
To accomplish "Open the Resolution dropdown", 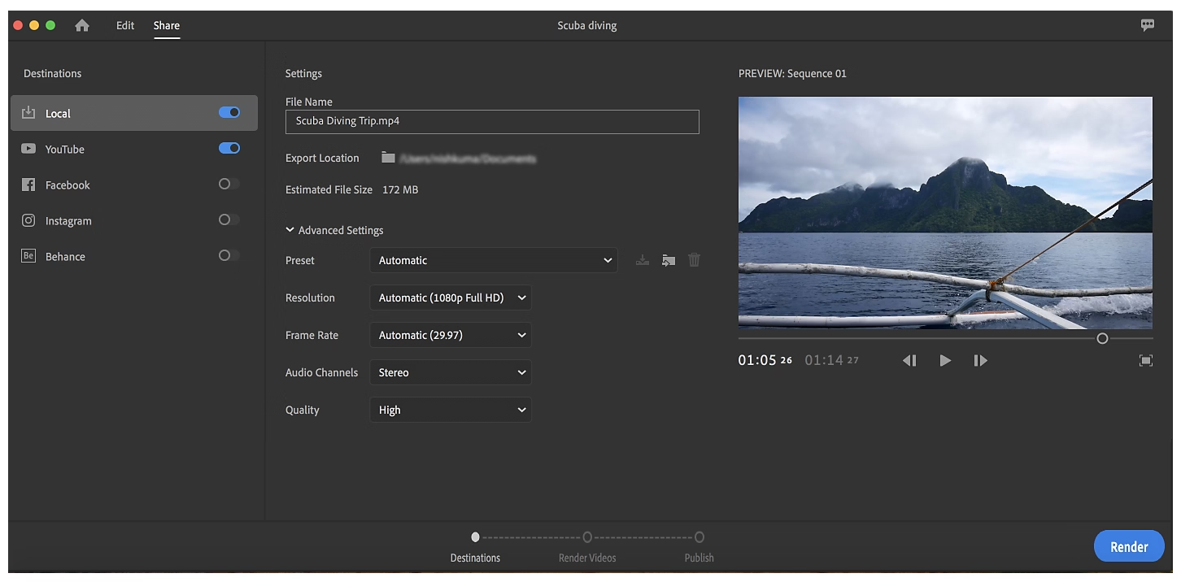I will 450,298.
